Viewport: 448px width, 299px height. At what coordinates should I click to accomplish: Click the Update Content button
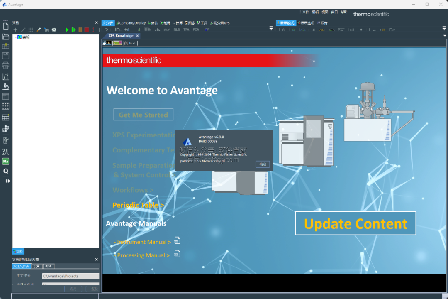[355, 223]
